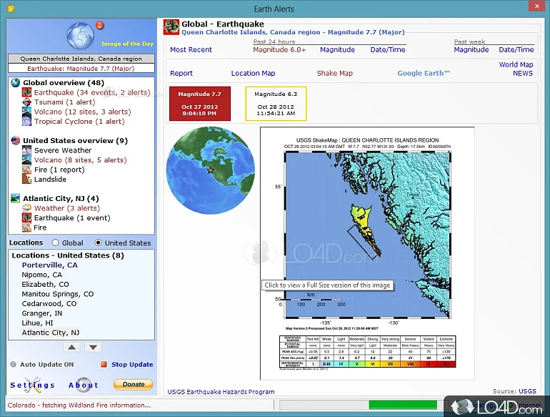Click the orange Stop Update square icon

tap(104, 364)
